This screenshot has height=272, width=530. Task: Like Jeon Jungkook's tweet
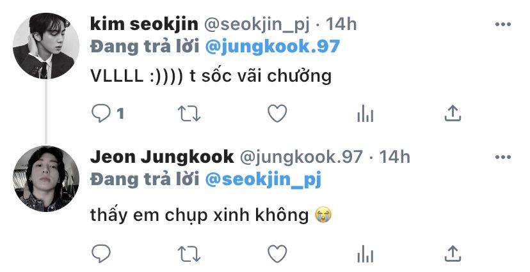[x=277, y=253]
